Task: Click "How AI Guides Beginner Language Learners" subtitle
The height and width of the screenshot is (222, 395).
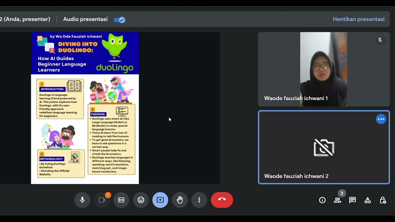Action: tap(62, 64)
